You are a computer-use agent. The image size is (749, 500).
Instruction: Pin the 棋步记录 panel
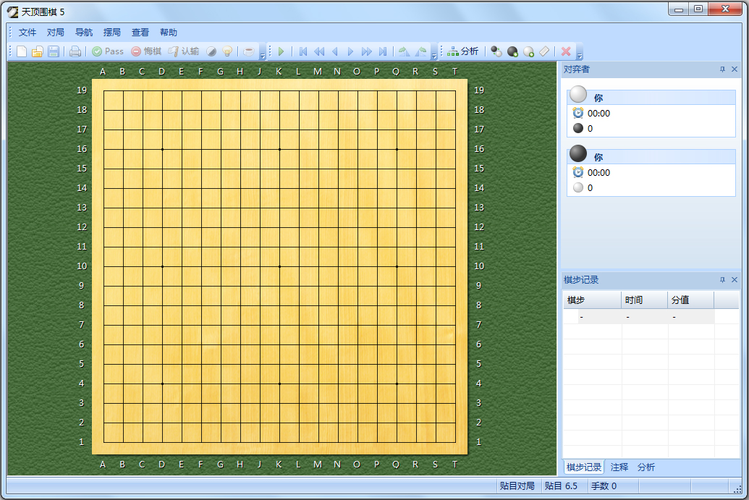pos(724,279)
